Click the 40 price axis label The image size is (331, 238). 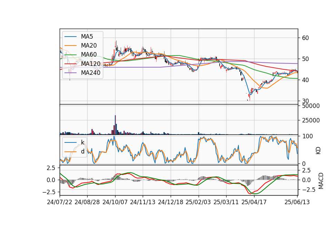(305, 80)
